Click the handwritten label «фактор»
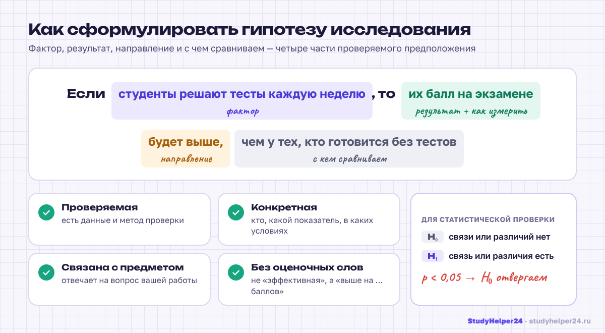Screen dimensions: 605x333 [243, 111]
